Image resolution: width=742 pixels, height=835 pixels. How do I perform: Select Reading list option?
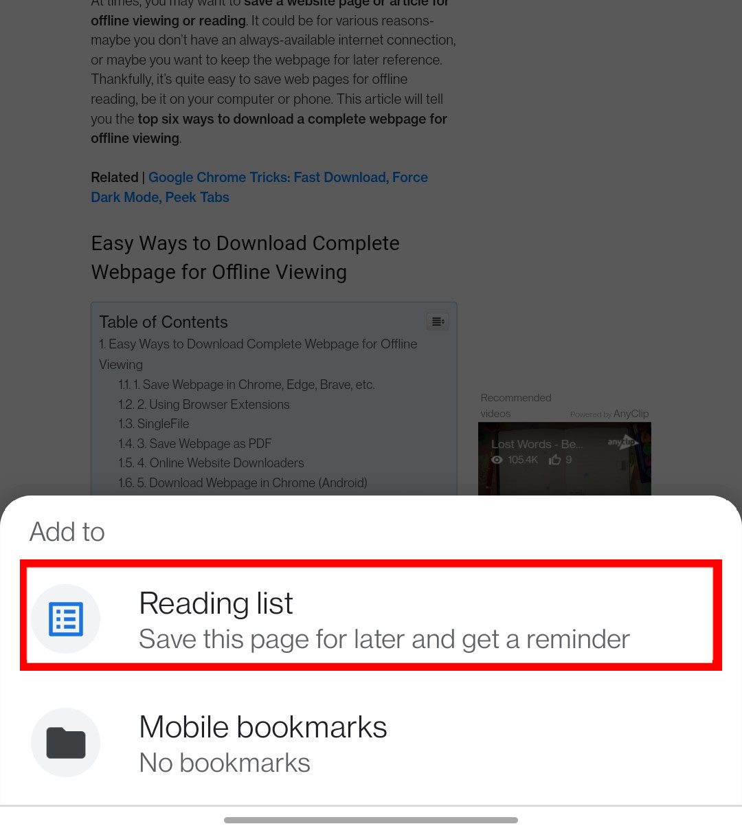[x=371, y=615]
